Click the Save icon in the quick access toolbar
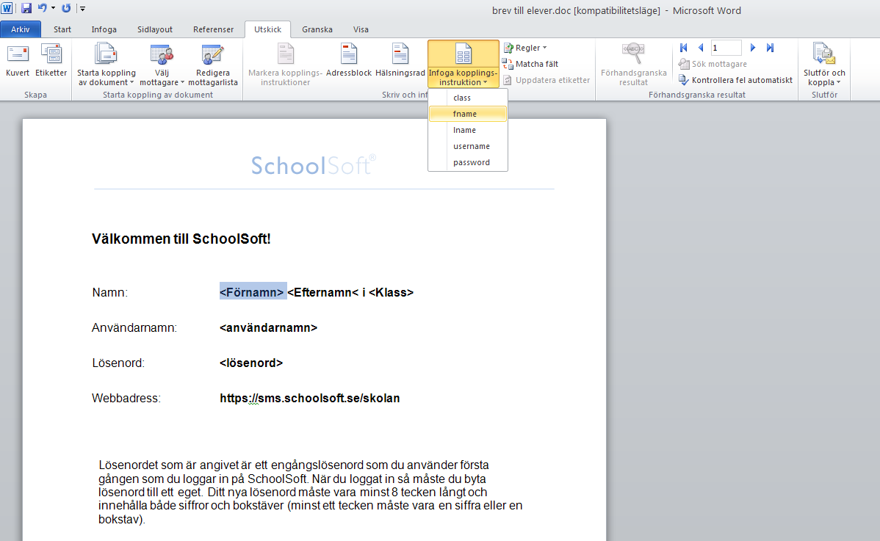 coord(26,8)
